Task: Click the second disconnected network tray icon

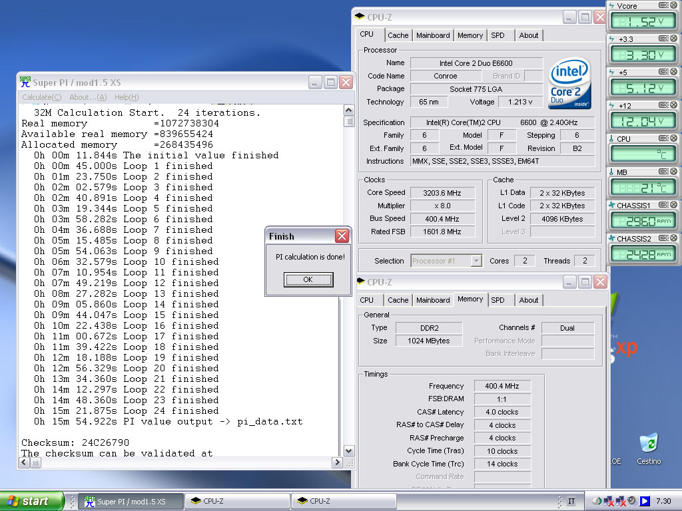Action: pos(621,501)
